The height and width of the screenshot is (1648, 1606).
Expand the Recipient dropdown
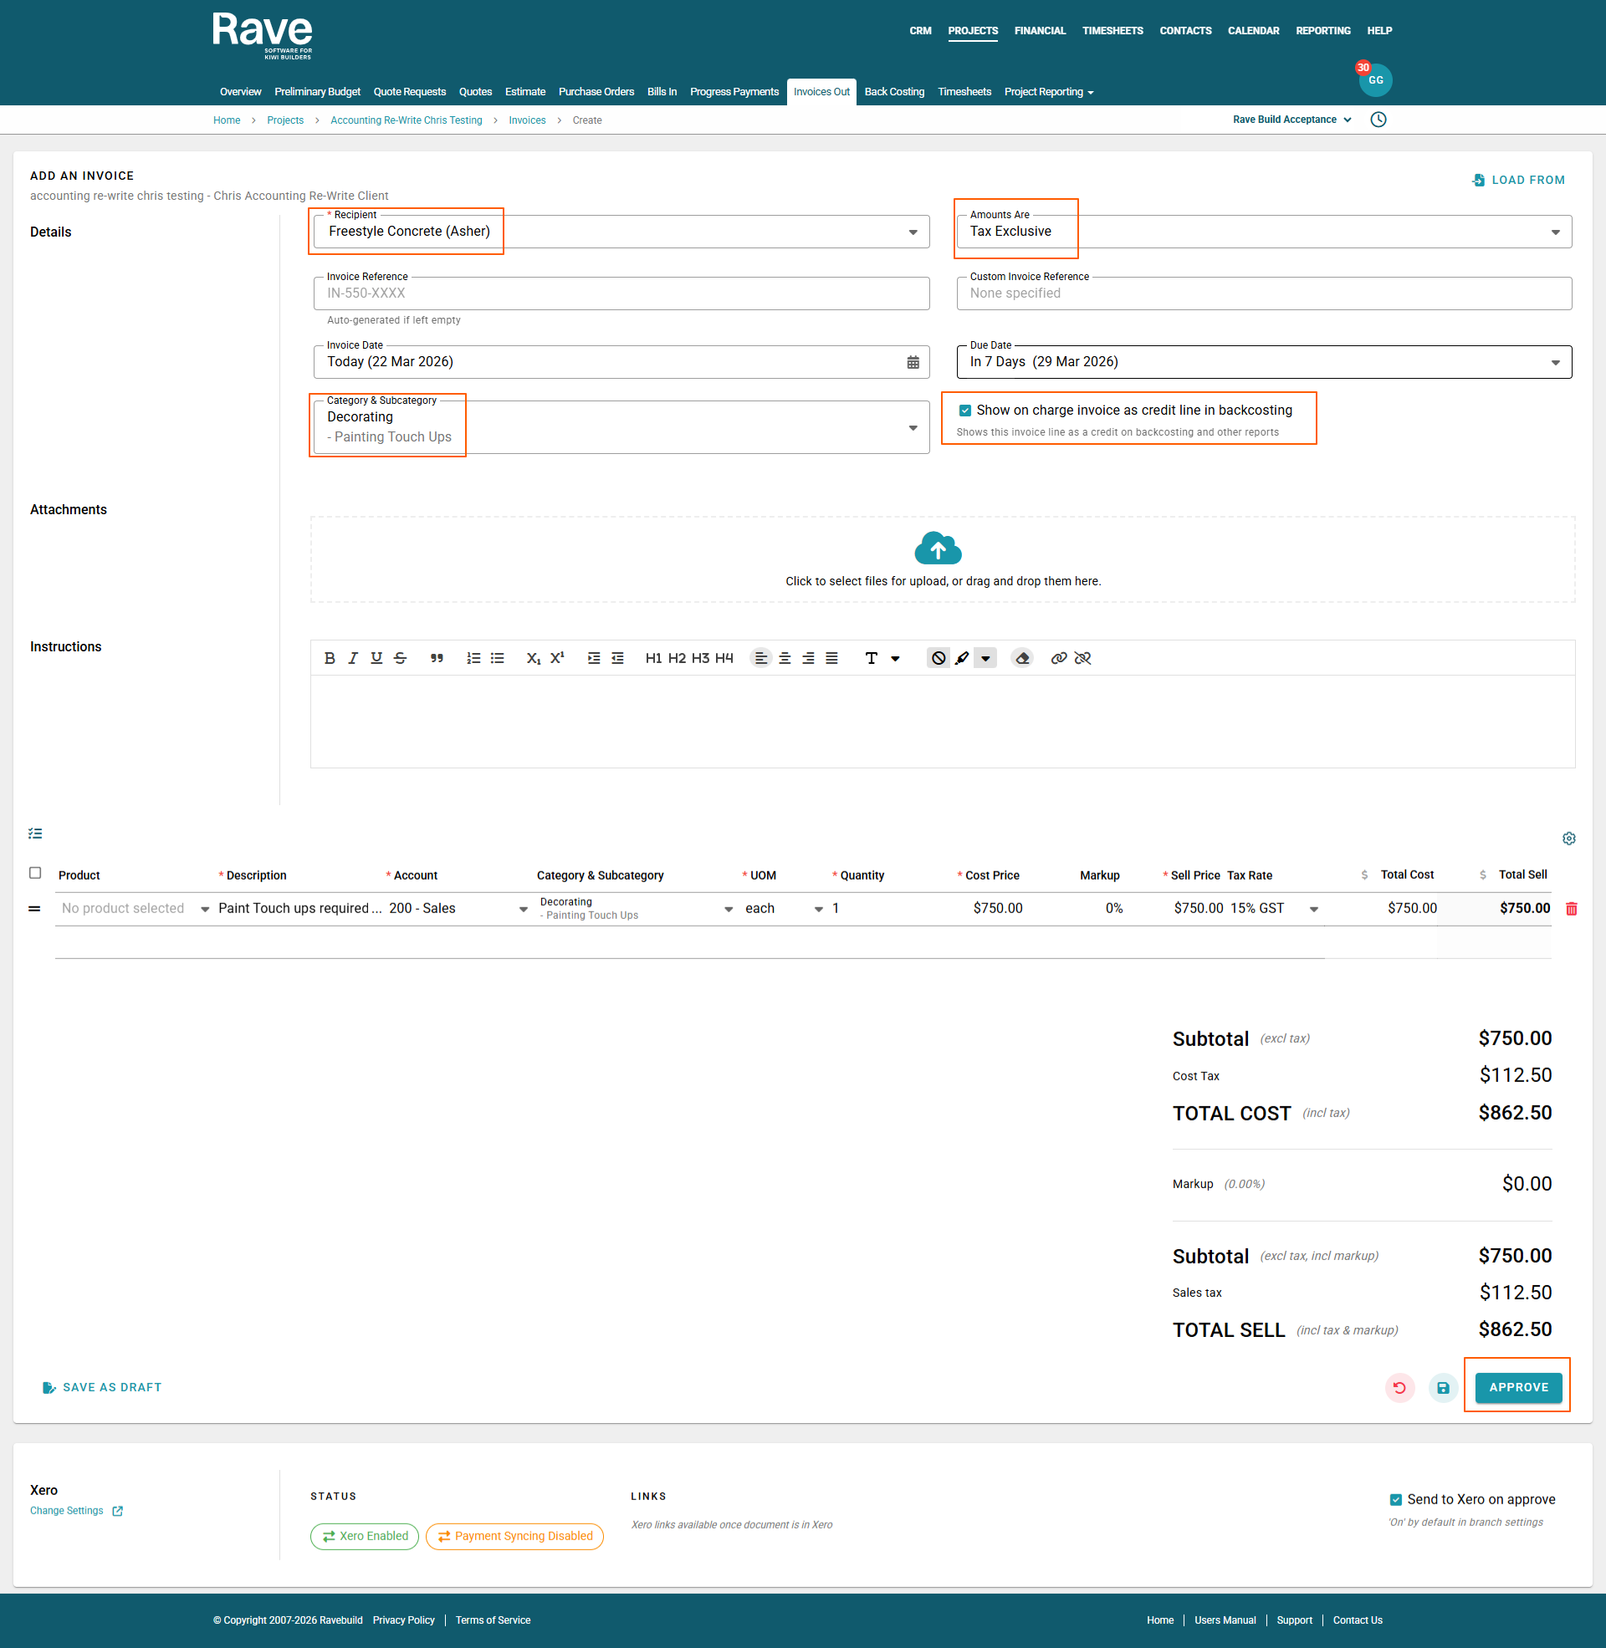point(913,232)
